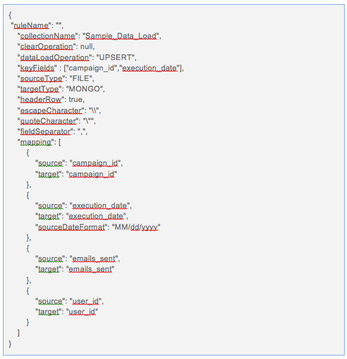Click the keyFields key text

coord(37,68)
